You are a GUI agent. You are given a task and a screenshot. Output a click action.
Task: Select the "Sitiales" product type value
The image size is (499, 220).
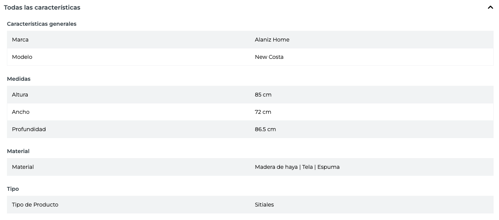264,205
